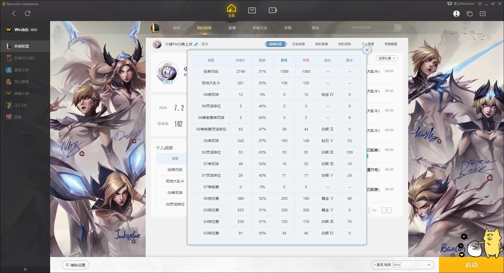Click the League of Legends logo icon
Image resolution: width=504 pixels, height=273 pixels.
point(155,28)
